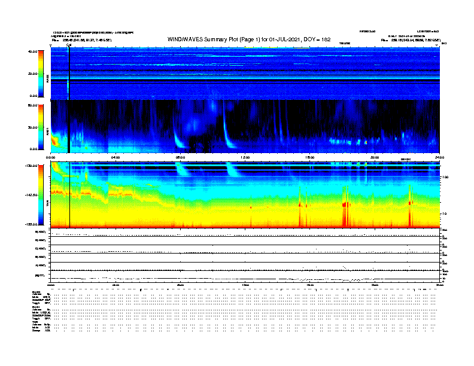474x366 pixels.
Task: Click 08:00 tick label below RAD1 panel
Action: [180, 157]
